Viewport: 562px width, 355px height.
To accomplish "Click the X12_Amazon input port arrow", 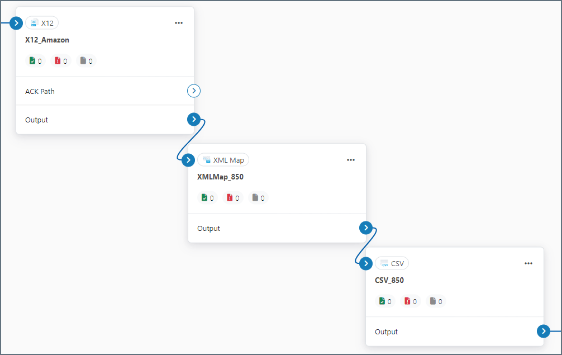I will [x=16, y=23].
